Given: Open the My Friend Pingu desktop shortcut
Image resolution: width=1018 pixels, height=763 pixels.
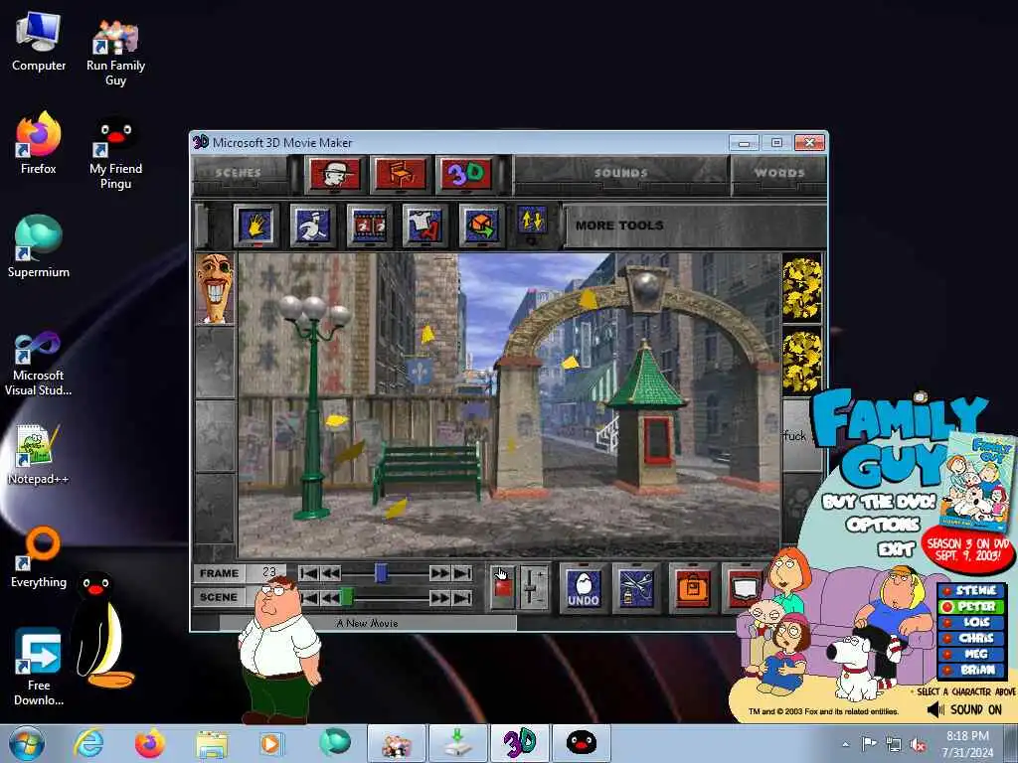Looking at the screenshot, I should point(115,154).
